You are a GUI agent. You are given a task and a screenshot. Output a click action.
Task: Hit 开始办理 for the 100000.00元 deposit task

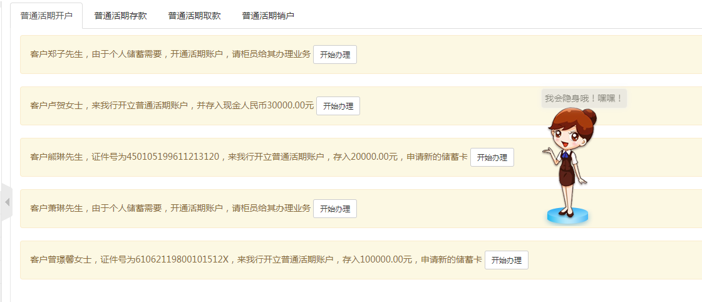tap(506, 260)
